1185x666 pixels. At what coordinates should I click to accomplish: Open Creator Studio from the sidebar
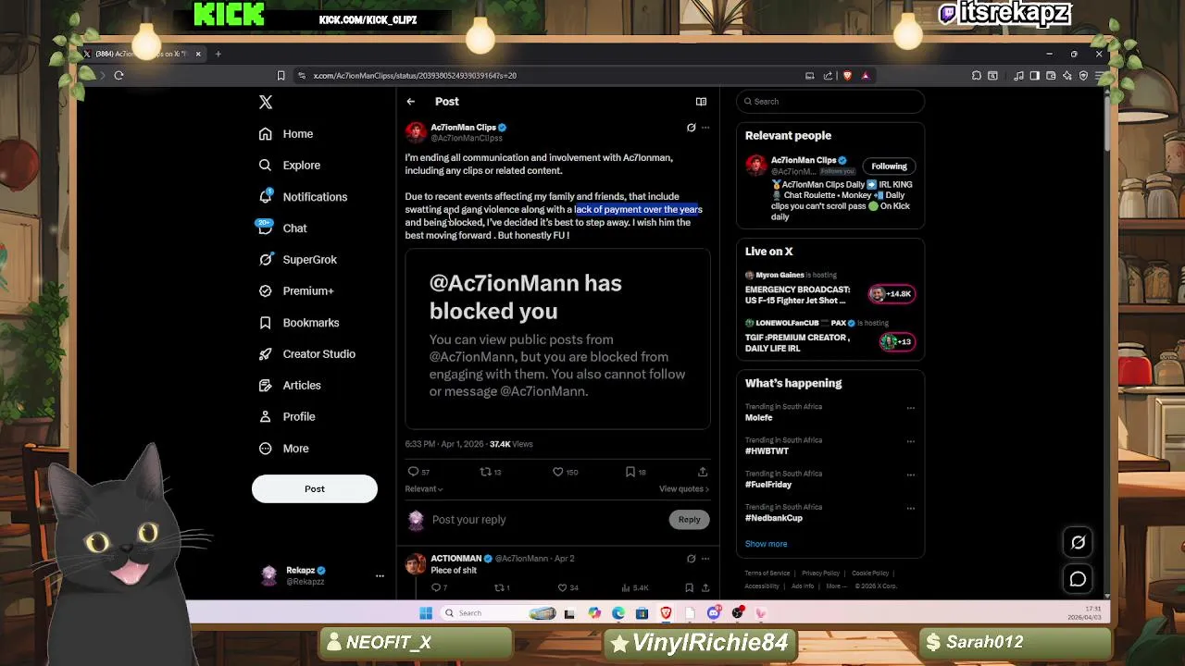[x=306, y=354]
